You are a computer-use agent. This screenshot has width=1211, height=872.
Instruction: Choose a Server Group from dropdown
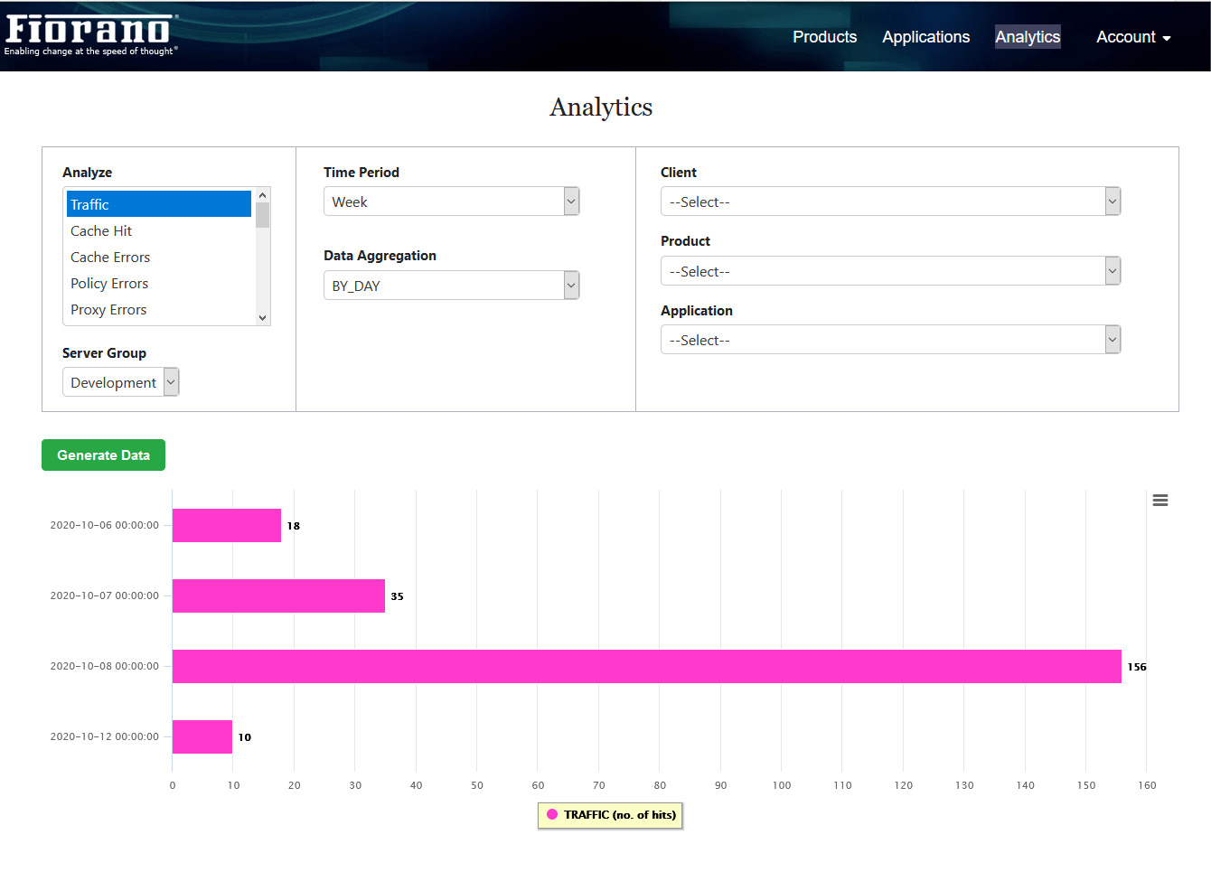click(120, 382)
